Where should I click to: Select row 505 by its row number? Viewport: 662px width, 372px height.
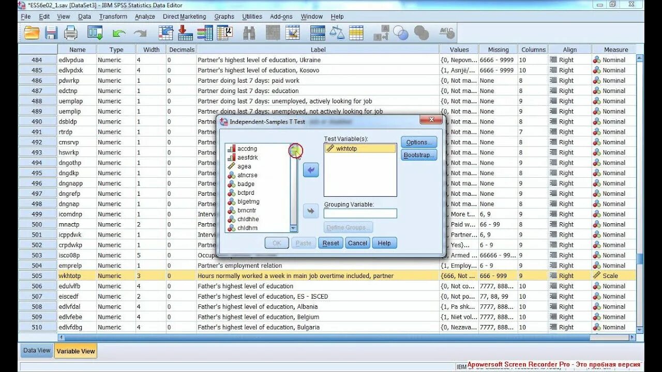click(37, 276)
